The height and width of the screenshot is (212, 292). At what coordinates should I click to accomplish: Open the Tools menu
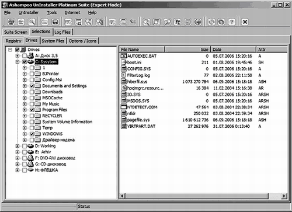coord(52,13)
